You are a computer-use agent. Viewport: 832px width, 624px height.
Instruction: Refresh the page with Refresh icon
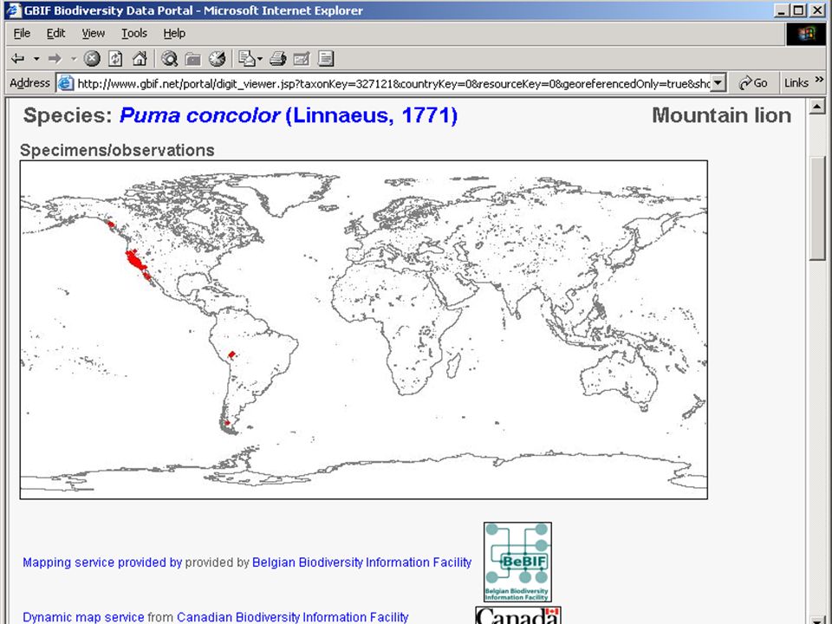[x=115, y=58]
